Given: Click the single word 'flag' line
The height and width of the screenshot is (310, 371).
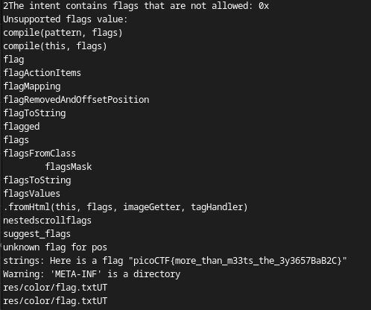Looking at the screenshot, I should (13, 60).
